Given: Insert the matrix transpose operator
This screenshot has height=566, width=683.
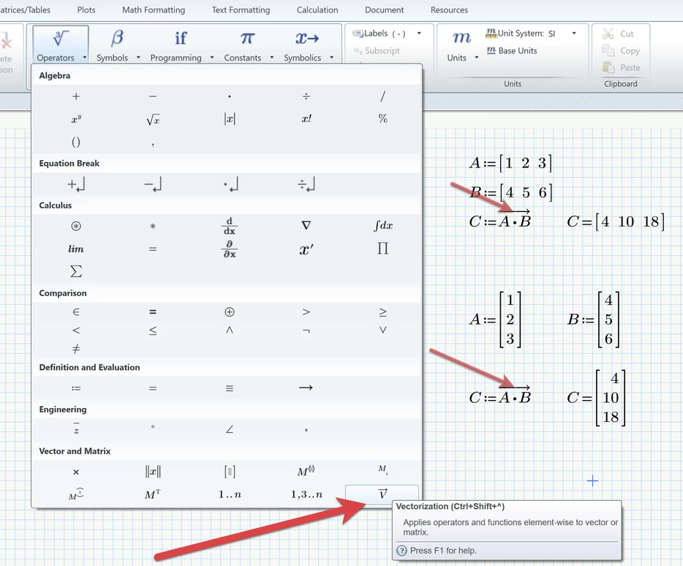Looking at the screenshot, I should tap(152, 494).
